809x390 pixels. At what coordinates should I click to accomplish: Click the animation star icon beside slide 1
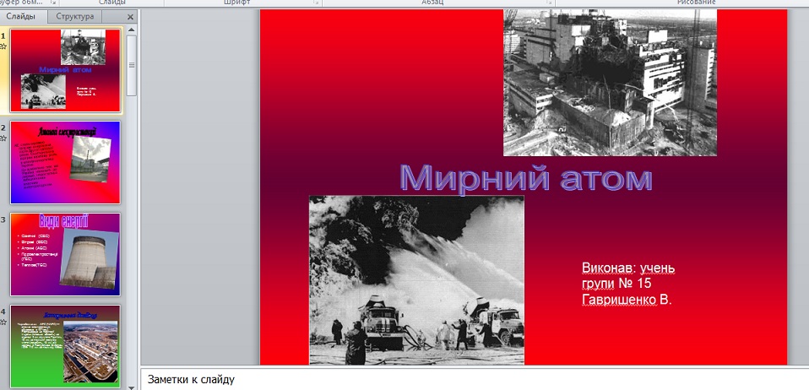click(x=3, y=46)
